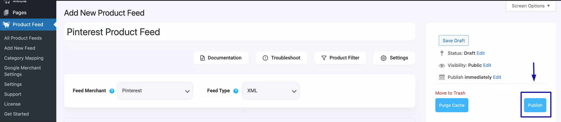The image size is (561, 122).
Task: Open the Documentation button
Action: [x=221, y=58]
